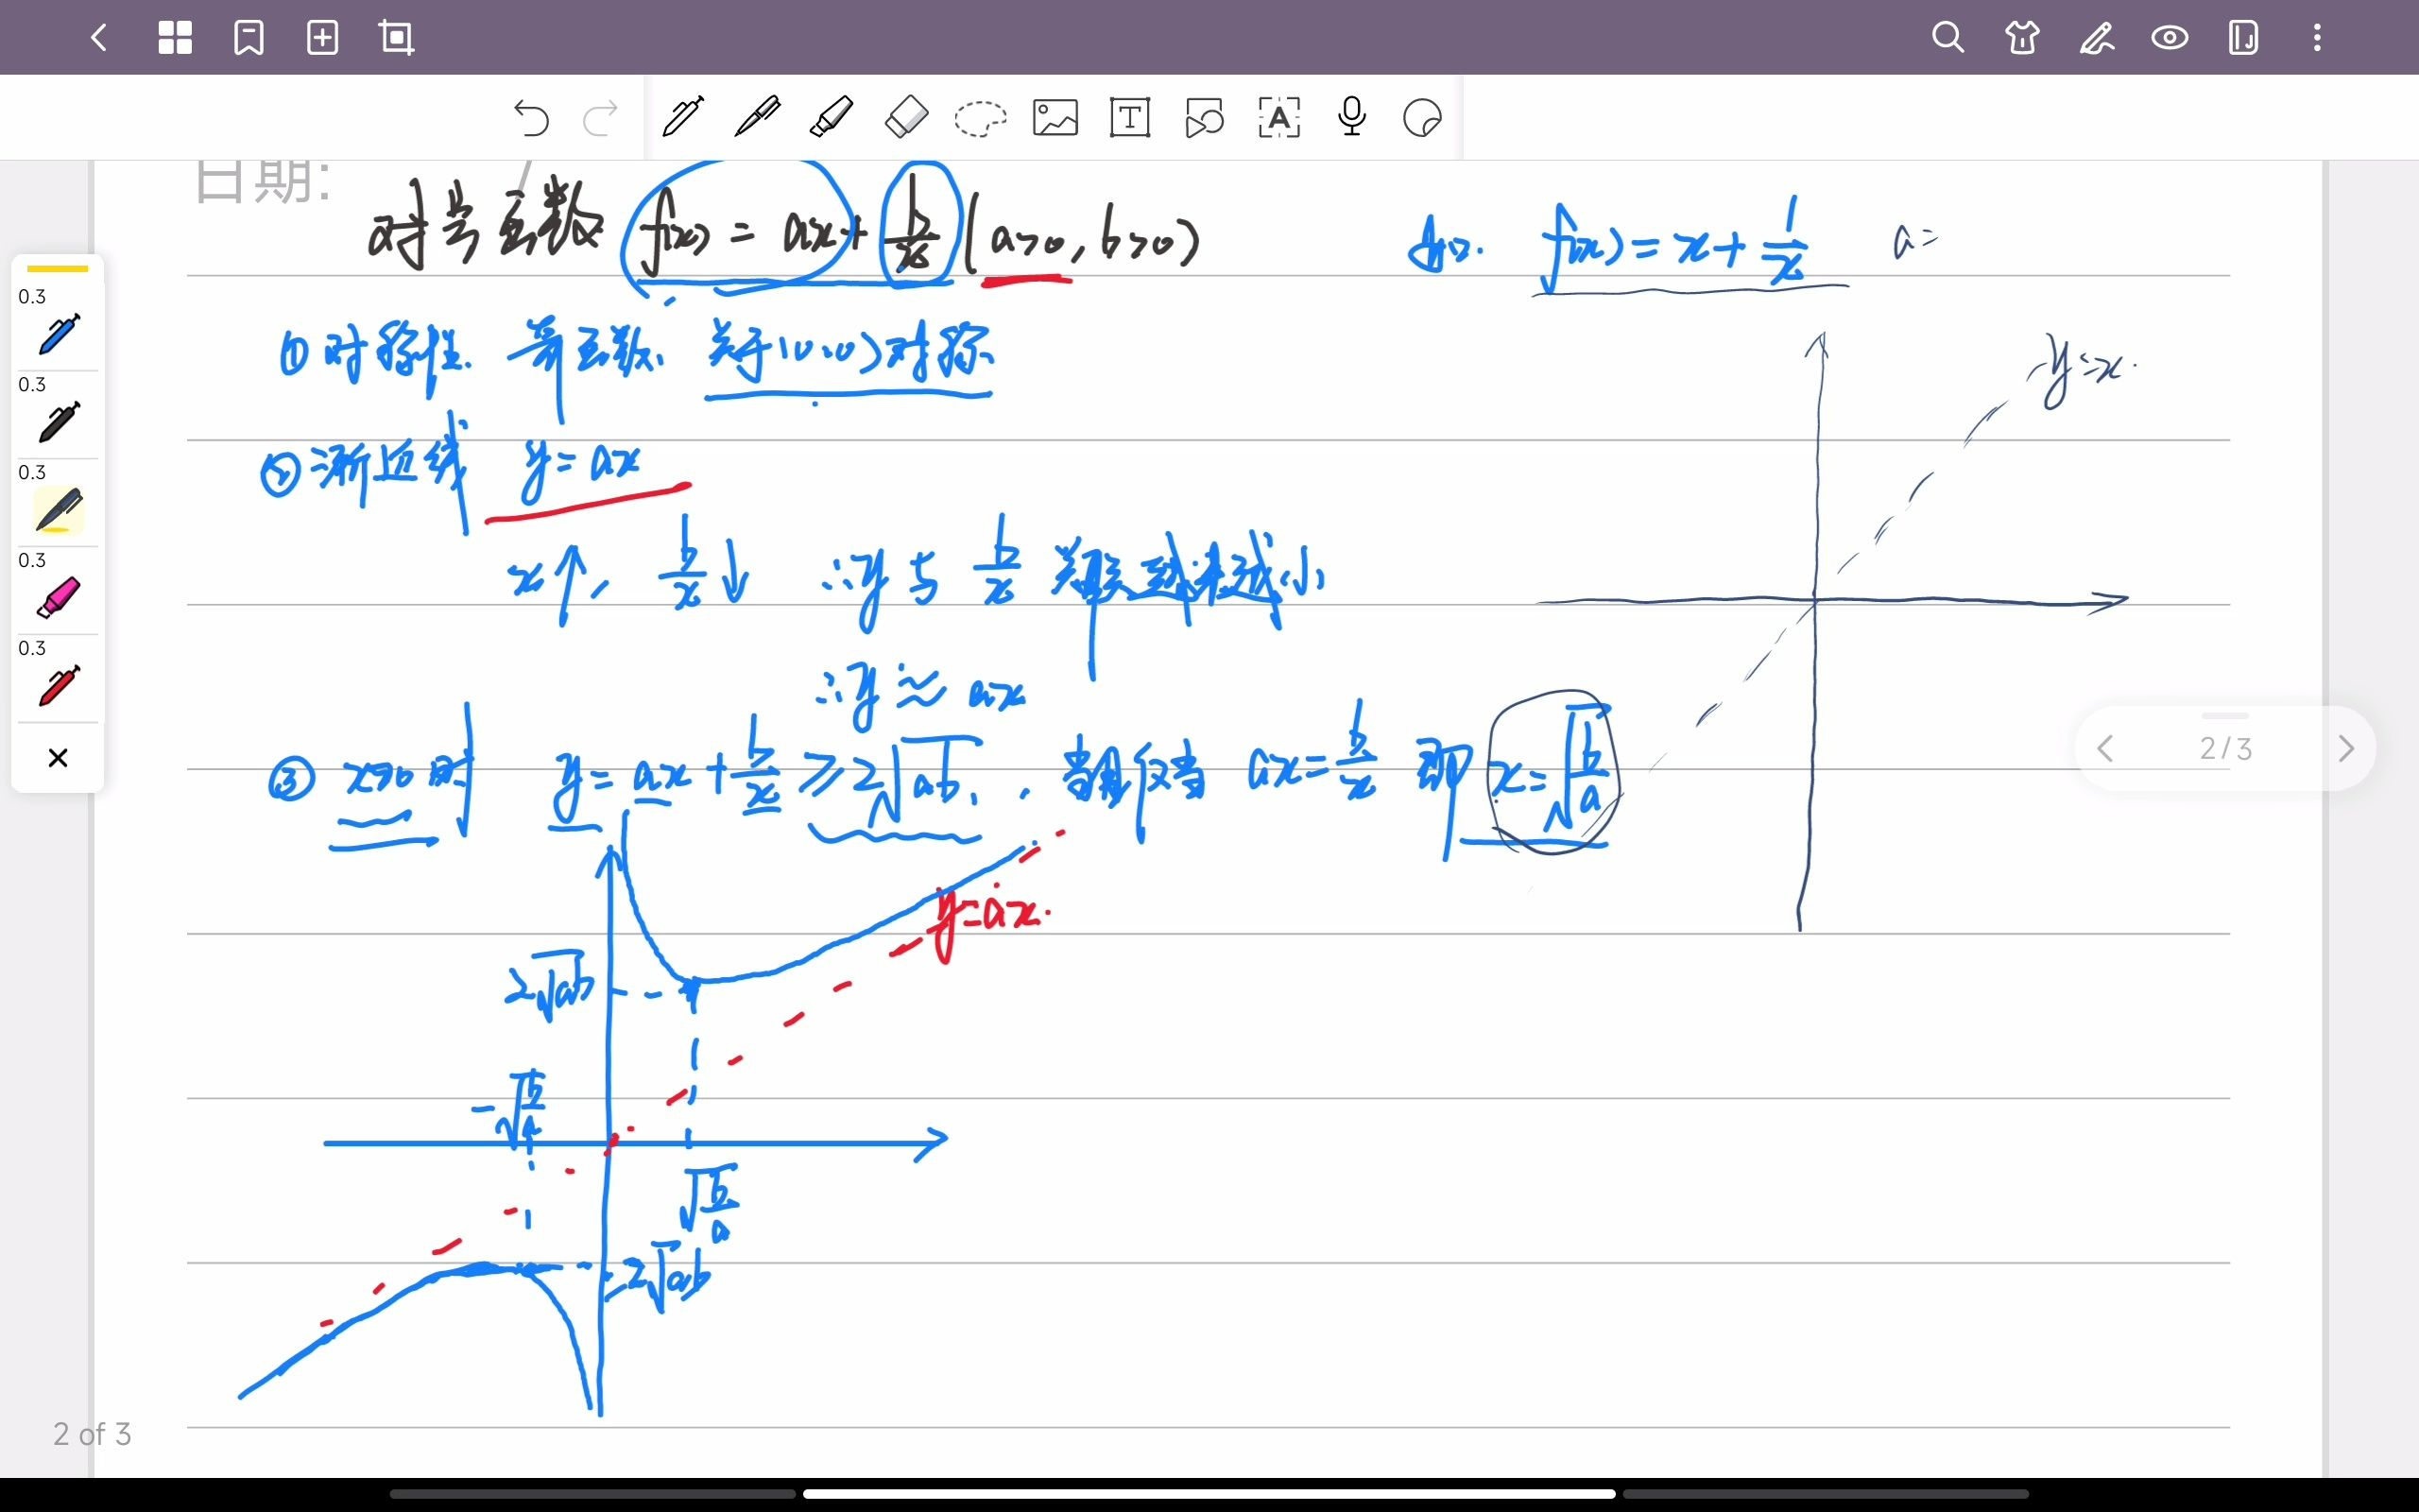The height and width of the screenshot is (1512, 2419).
Task: Tap the bookmark icon in header
Action: click(x=249, y=38)
